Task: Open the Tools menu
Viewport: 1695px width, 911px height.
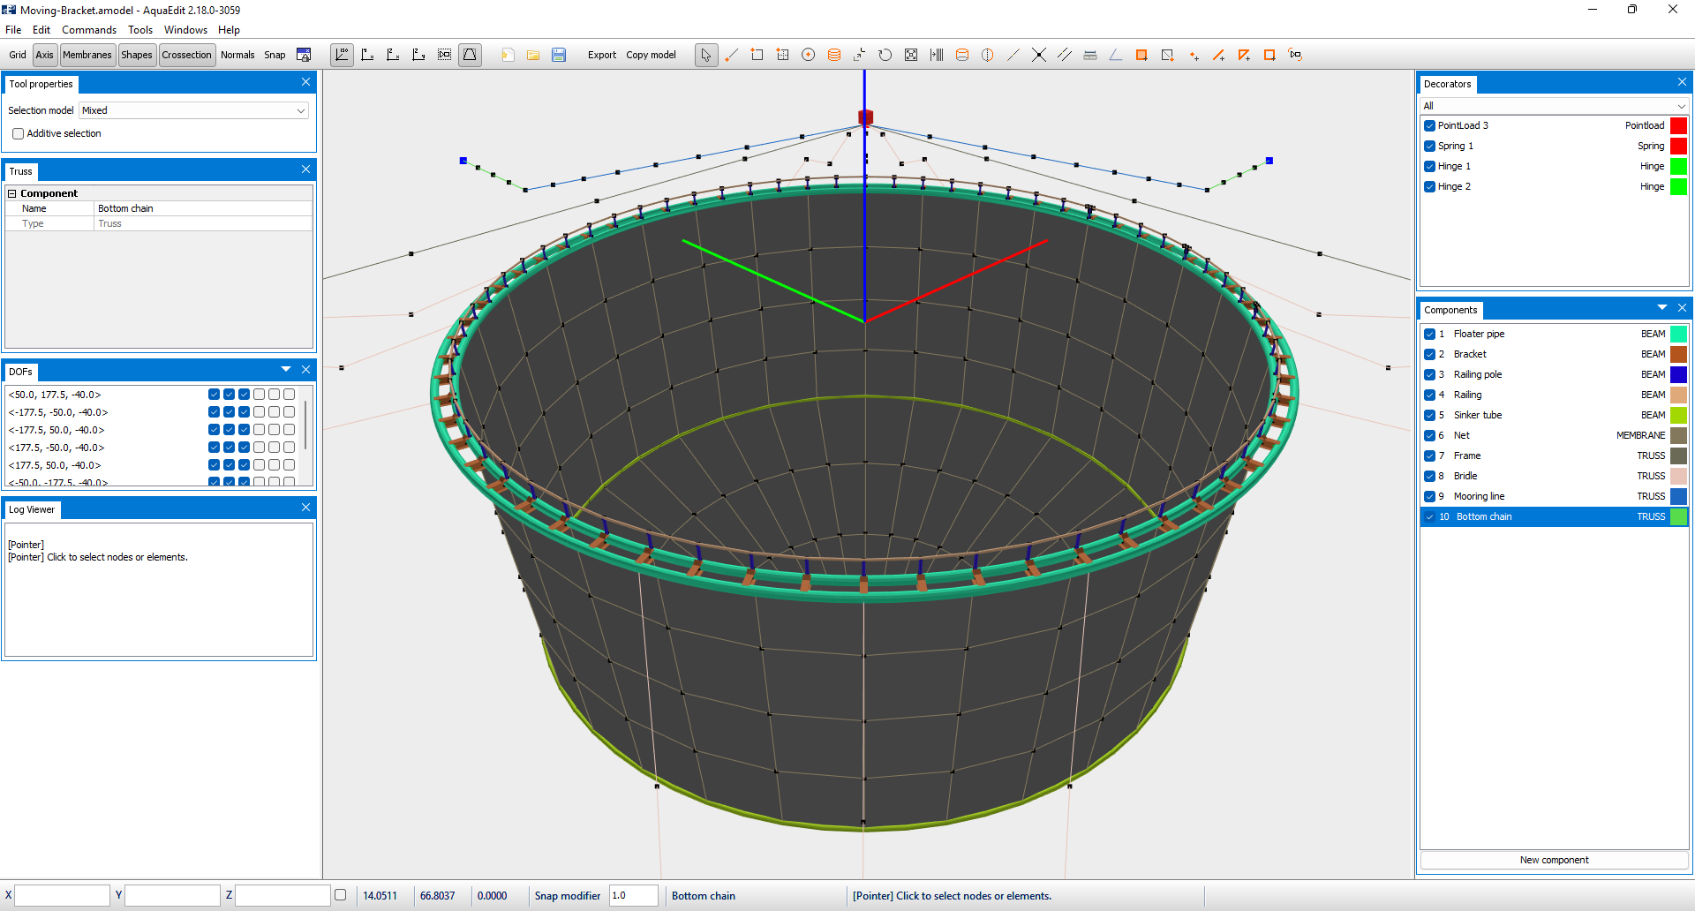Action: point(140,30)
